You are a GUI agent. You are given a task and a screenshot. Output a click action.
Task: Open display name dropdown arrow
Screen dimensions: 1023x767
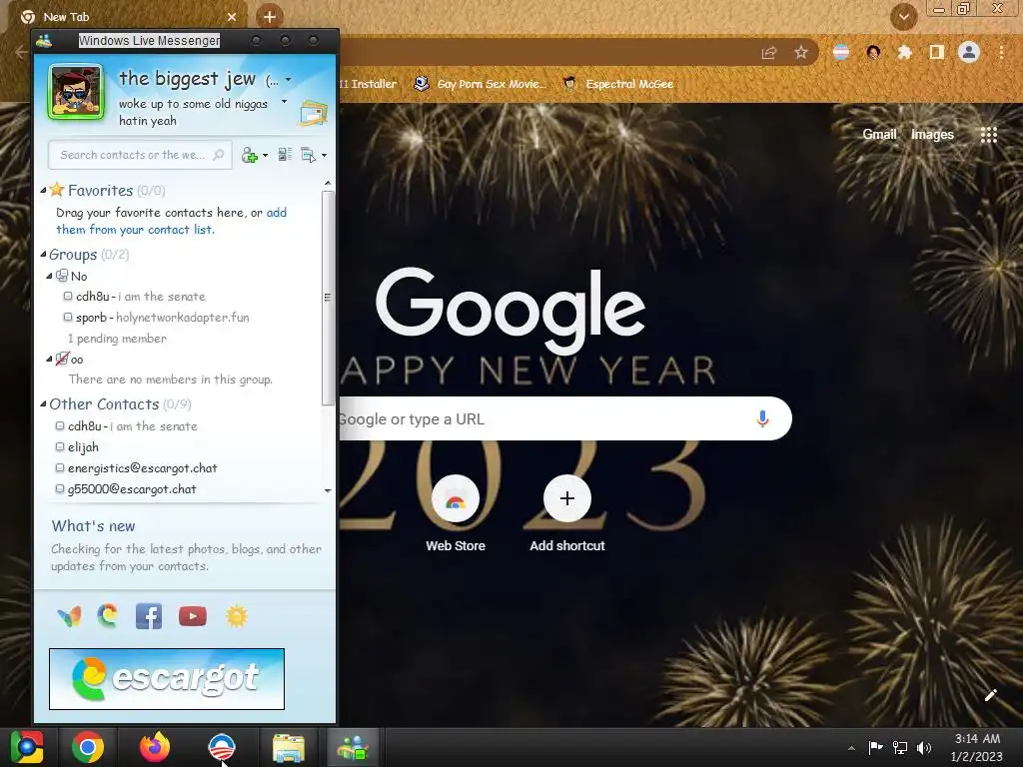(x=289, y=80)
